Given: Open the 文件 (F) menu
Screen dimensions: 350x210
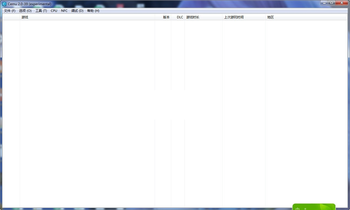Looking at the screenshot, I should click(x=10, y=11).
